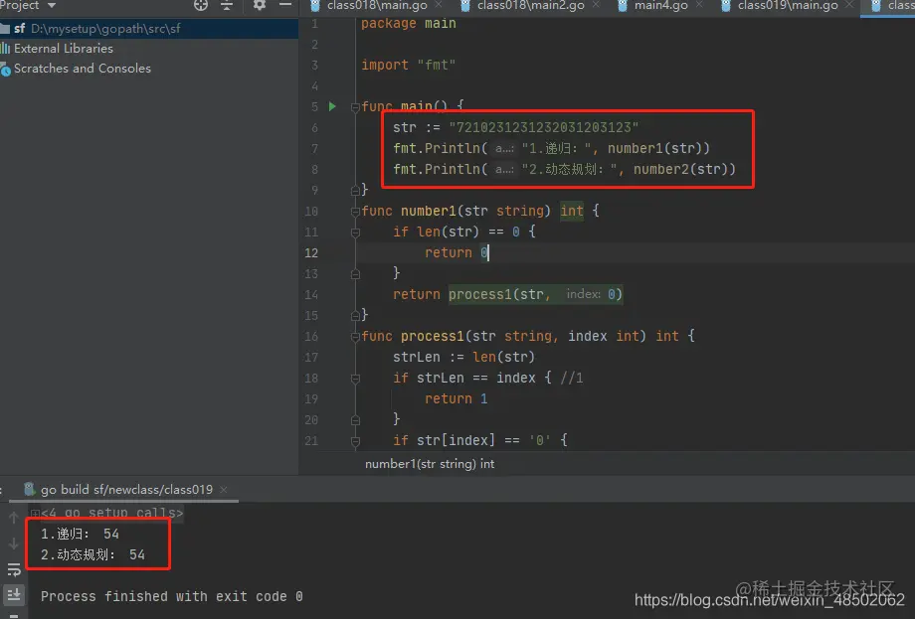Image resolution: width=915 pixels, height=619 pixels.
Task: Collapse func process1 at line 16 fold marker
Action: tap(355, 336)
